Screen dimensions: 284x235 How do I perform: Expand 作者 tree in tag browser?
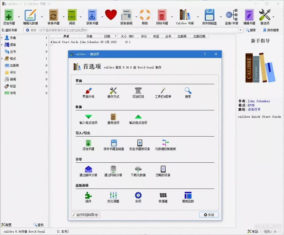(2, 38)
